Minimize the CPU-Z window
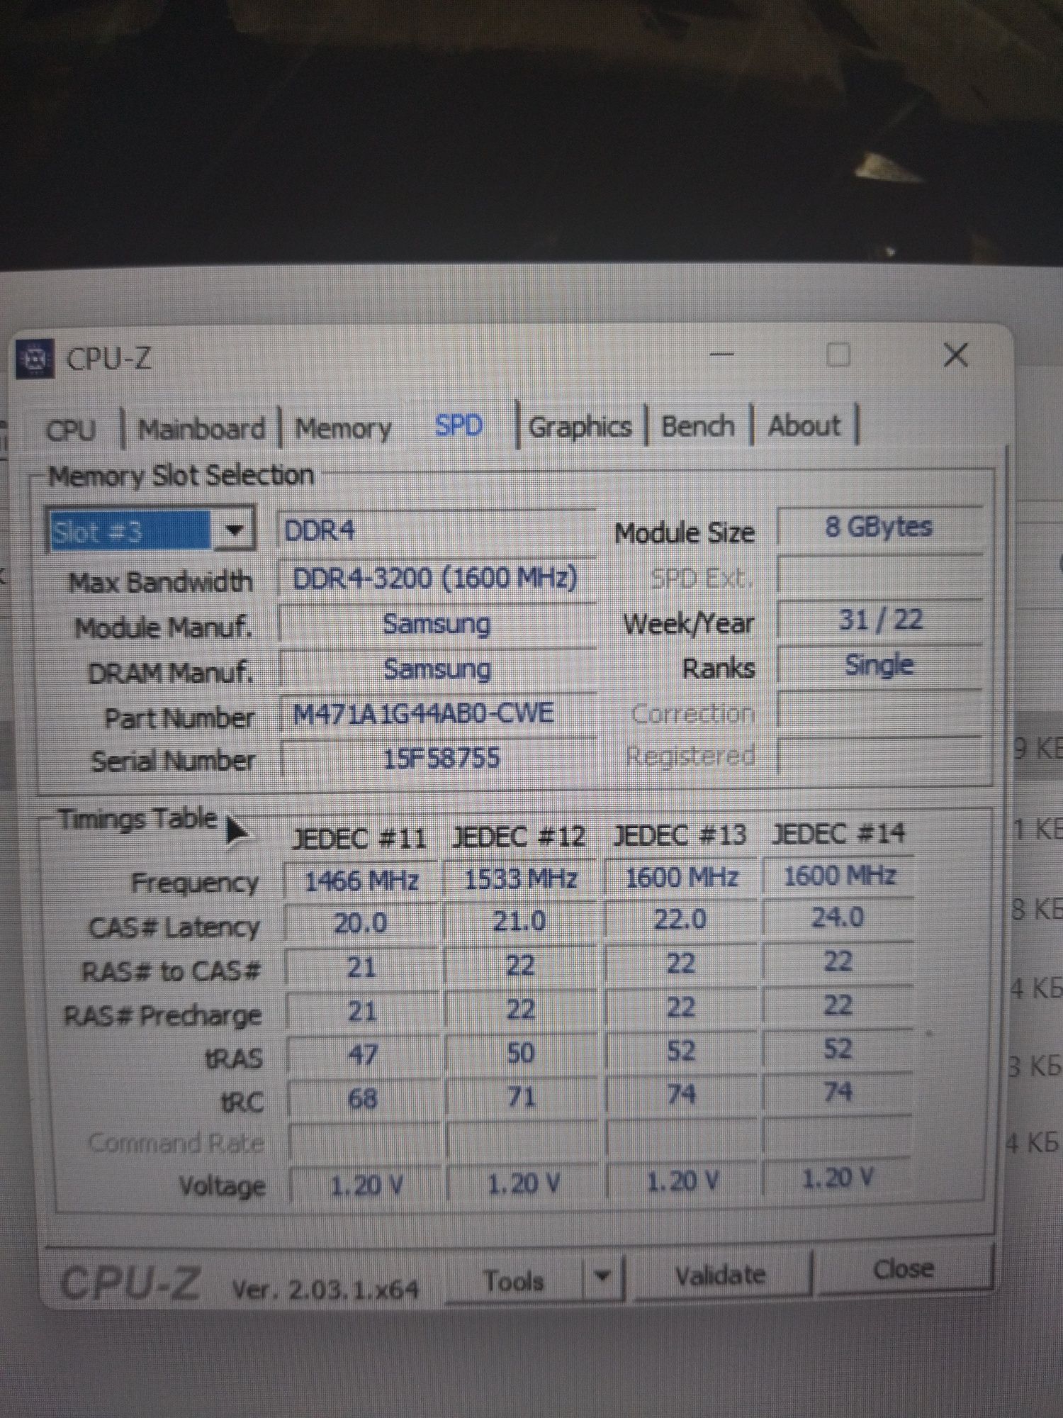Image resolution: width=1063 pixels, height=1418 pixels. tap(722, 354)
